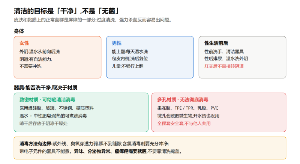This screenshot has height=164, width=300.
Task: Click the bold text 消毒方法有边界:
Action: pos(36,143)
